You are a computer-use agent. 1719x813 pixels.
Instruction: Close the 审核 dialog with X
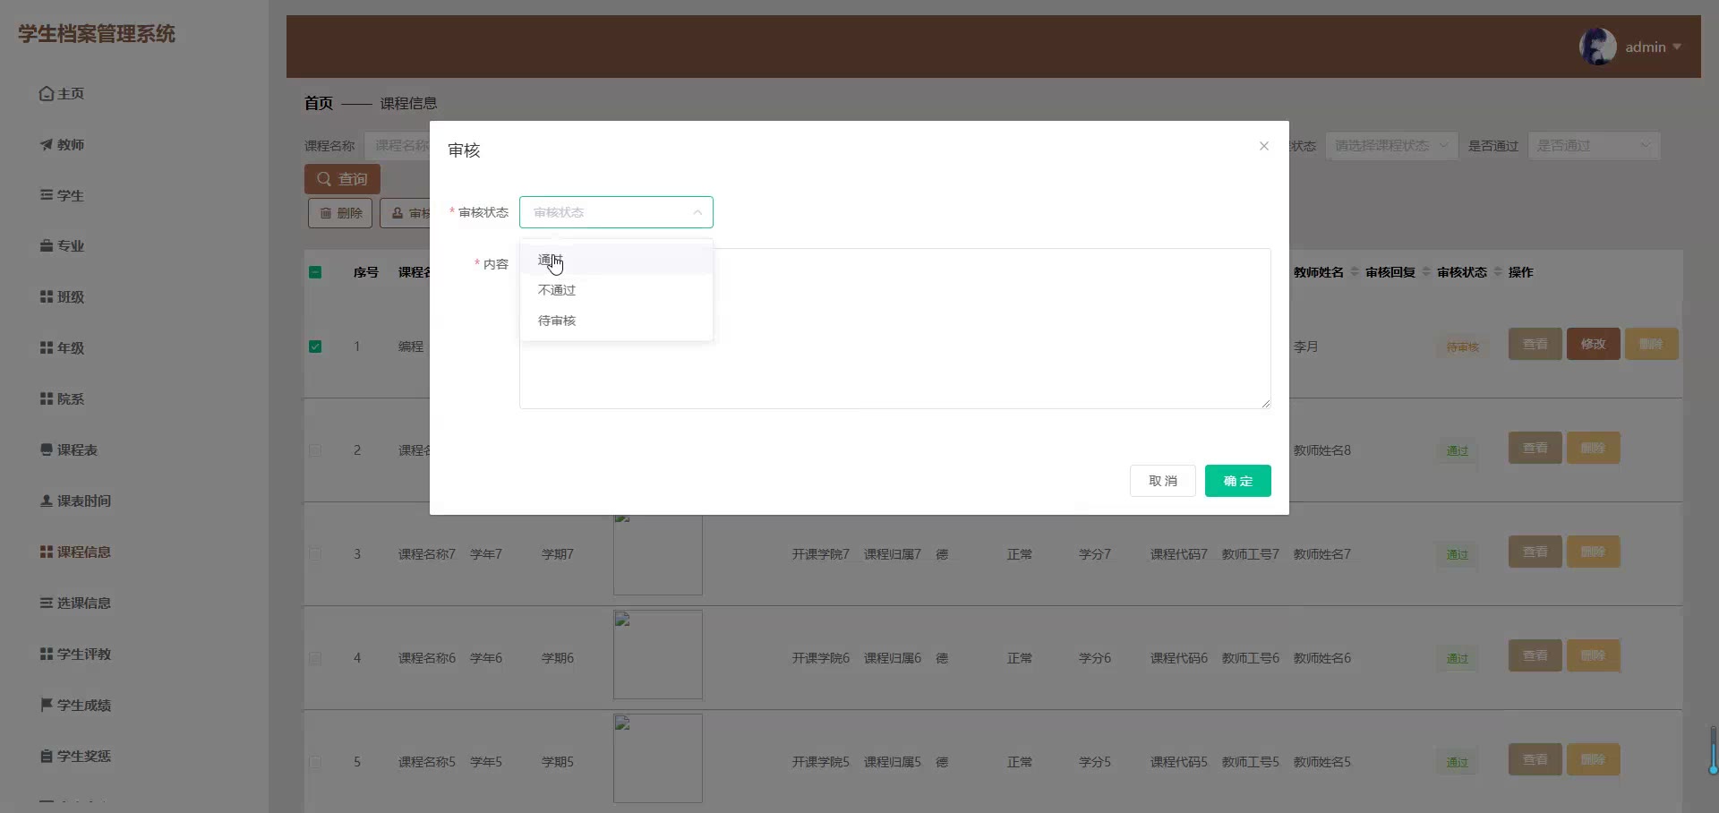1263,146
